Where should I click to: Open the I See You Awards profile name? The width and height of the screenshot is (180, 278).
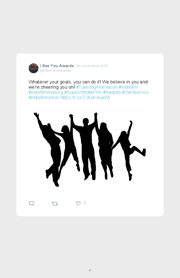tap(57, 66)
